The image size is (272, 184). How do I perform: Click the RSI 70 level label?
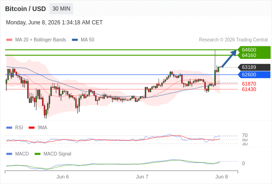pos(245,135)
